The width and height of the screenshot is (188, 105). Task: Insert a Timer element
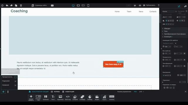pyautogui.click(x=90, y=98)
